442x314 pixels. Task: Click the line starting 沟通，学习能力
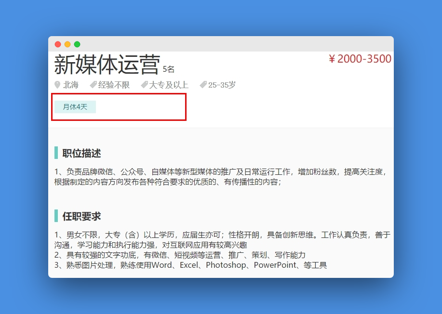[x=151, y=245]
